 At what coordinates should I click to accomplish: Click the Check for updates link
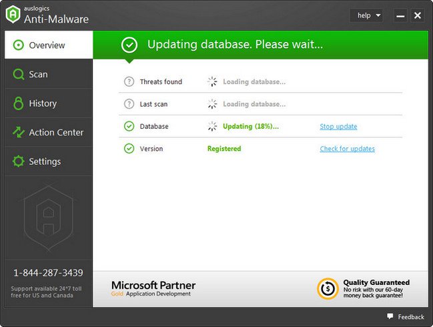(347, 149)
